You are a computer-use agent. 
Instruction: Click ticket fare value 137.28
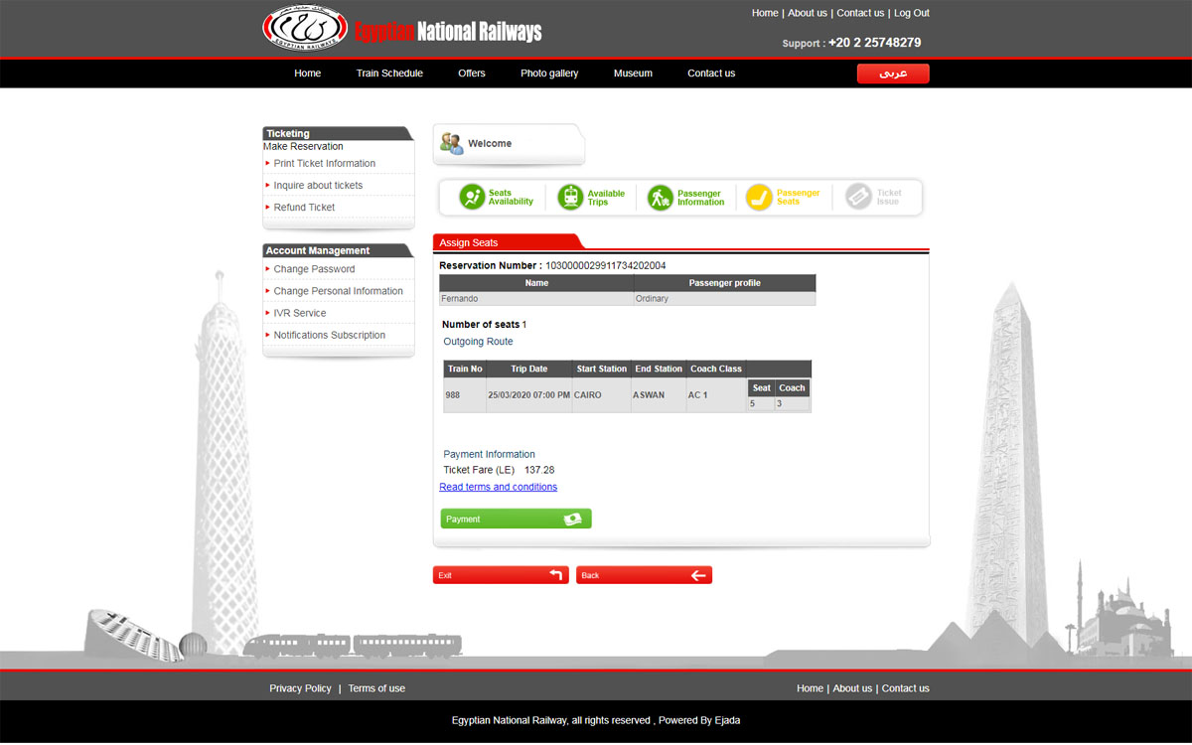pos(539,470)
